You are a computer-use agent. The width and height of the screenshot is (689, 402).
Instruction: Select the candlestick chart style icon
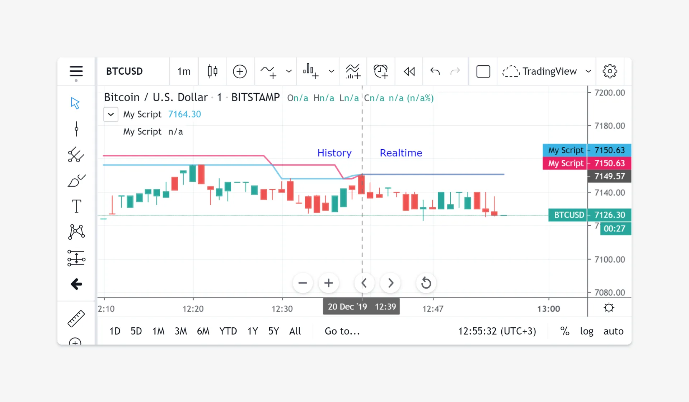click(212, 71)
